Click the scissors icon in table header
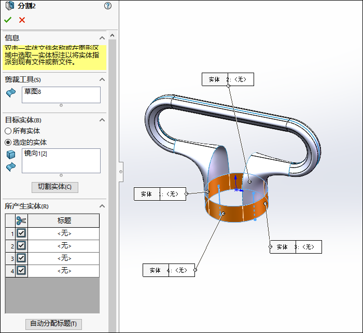Image resolution: width=363 pixels, height=333 pixels. click(x=21, y=220)
